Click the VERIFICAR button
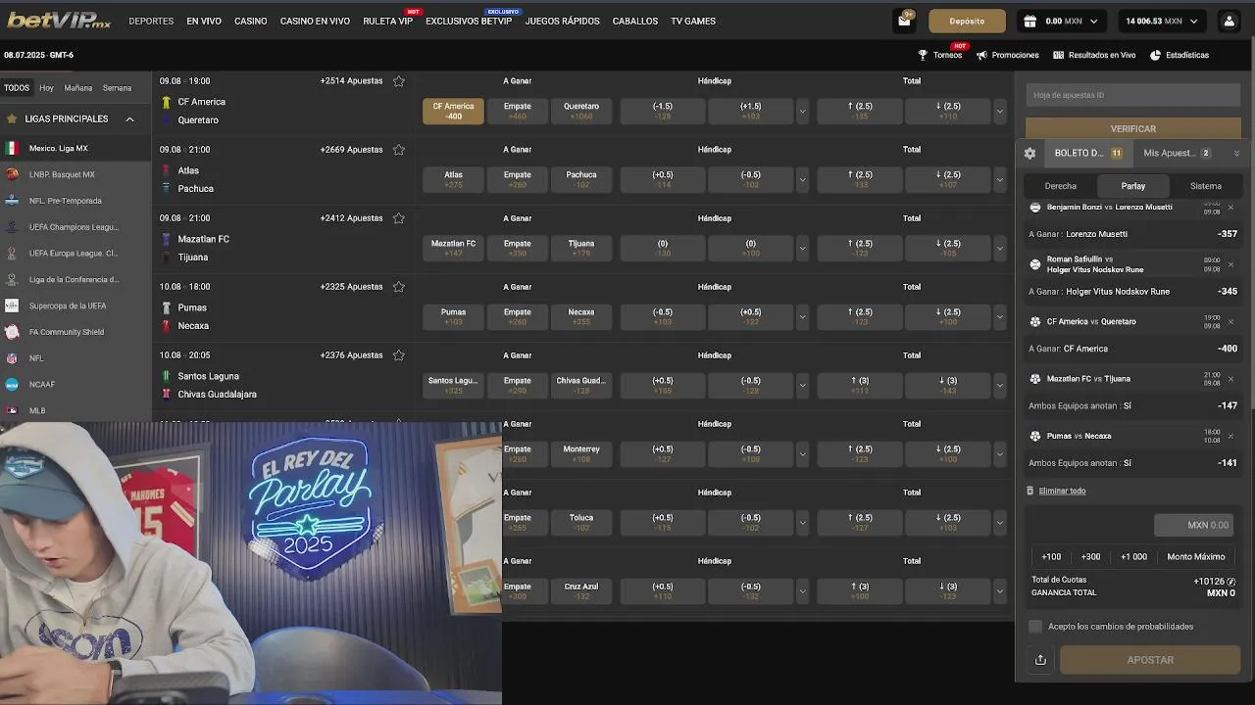This screenshot has width=1255, height=705. point(1133,129)
